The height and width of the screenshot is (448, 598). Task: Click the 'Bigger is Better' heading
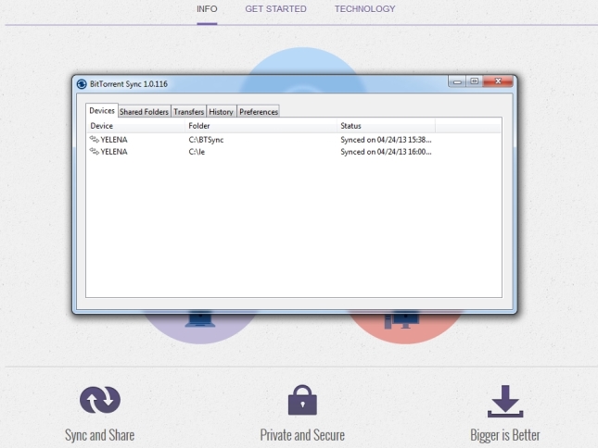click(505, 435)
